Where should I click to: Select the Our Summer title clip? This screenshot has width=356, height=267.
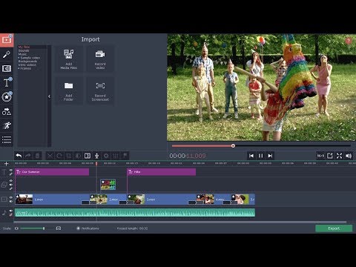point(52,172)
